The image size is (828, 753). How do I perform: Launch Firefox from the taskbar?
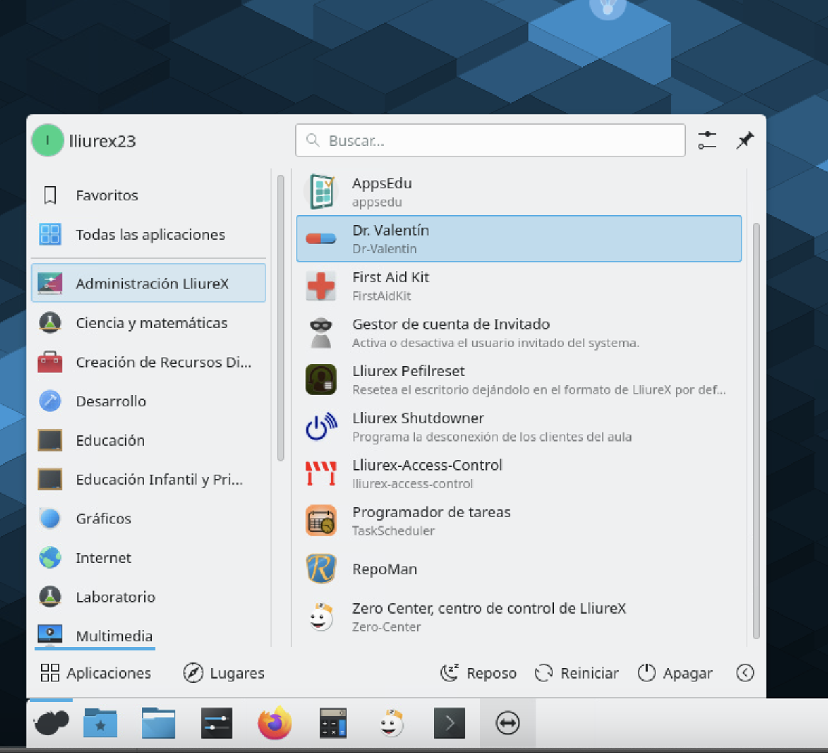point(274,723)
